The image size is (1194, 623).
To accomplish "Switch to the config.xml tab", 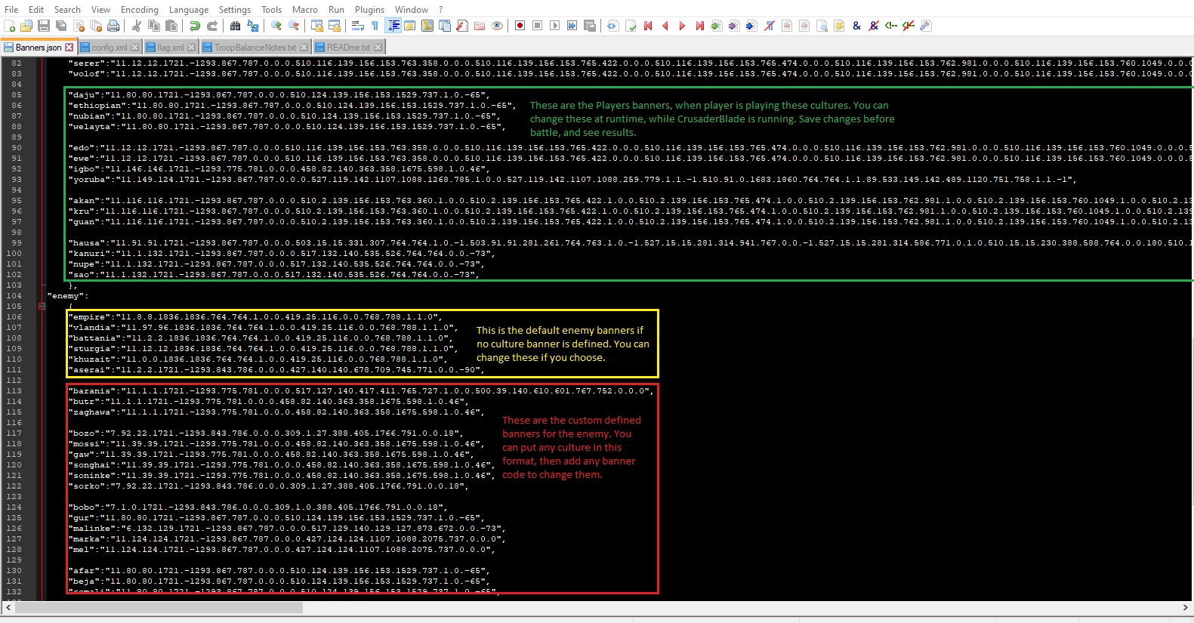I will coord(109,47).
